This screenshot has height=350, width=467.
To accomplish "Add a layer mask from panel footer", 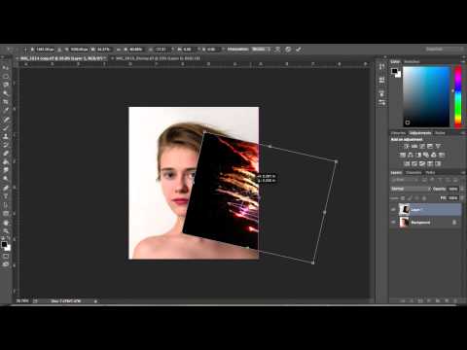I will point(420,300).
